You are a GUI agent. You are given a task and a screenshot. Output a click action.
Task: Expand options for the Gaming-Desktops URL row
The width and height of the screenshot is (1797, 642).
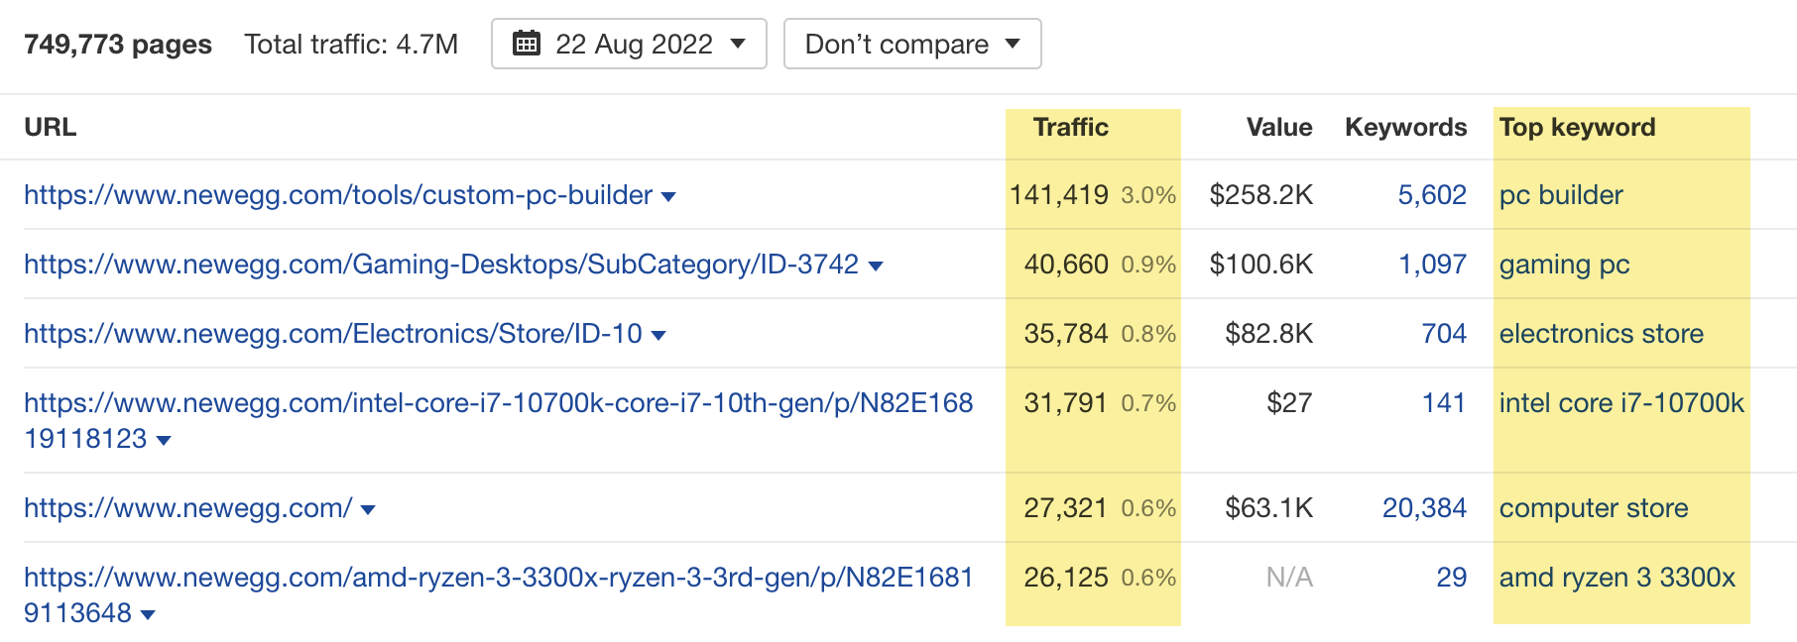tap(876, 265)
